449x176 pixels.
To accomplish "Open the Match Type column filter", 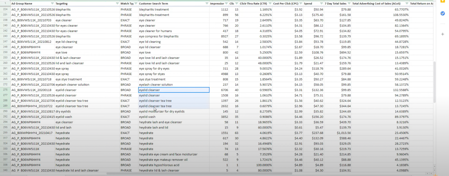I will coord(136,4).
